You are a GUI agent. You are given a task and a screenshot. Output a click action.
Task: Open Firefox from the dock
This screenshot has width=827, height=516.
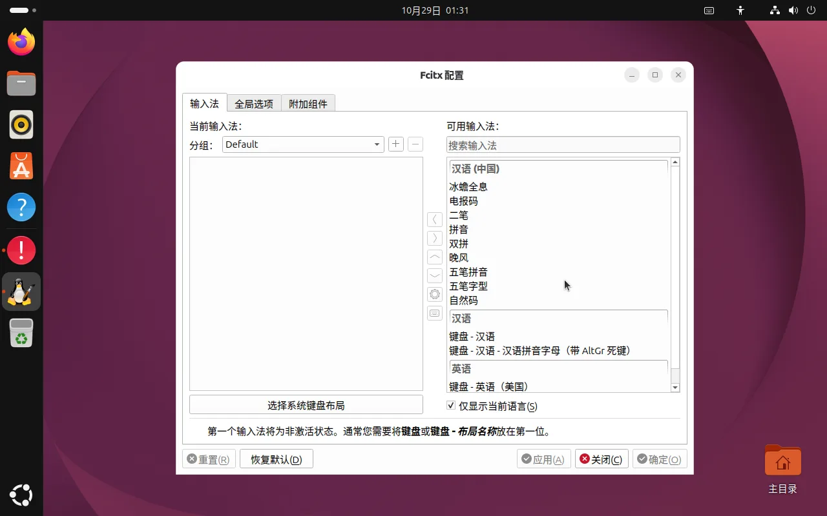(x=21, y=42)
